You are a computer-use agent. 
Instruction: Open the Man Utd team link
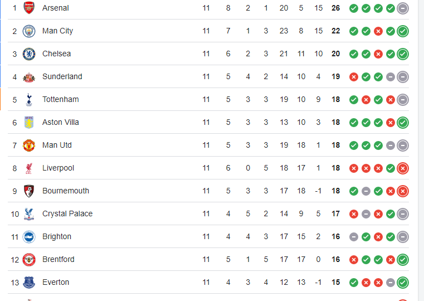point(57,145)
